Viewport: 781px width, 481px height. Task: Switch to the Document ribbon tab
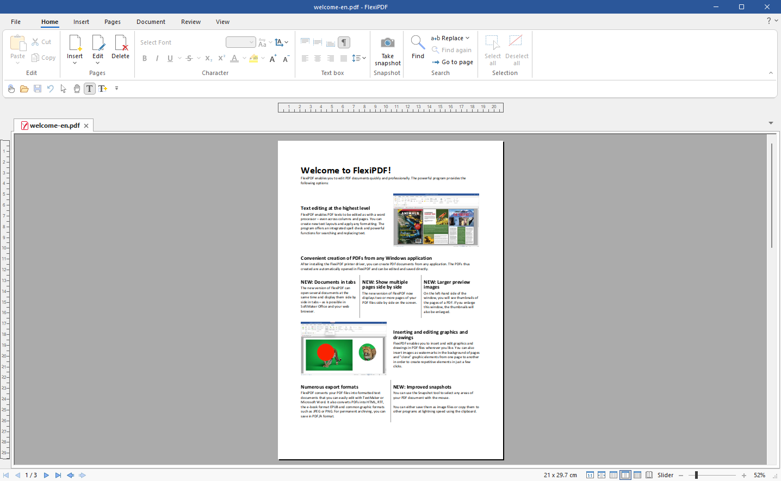(151, 22)
